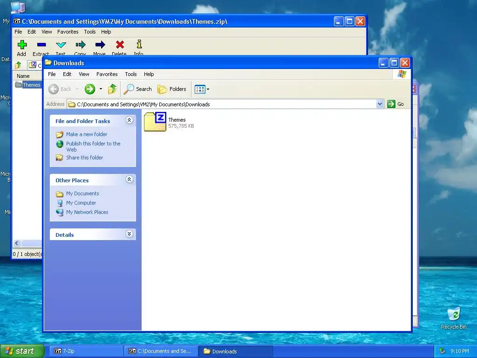Switch to C:\Documents and Se... taskbar button
Screen dimensions: 477x358
click(x=161, y=351)
